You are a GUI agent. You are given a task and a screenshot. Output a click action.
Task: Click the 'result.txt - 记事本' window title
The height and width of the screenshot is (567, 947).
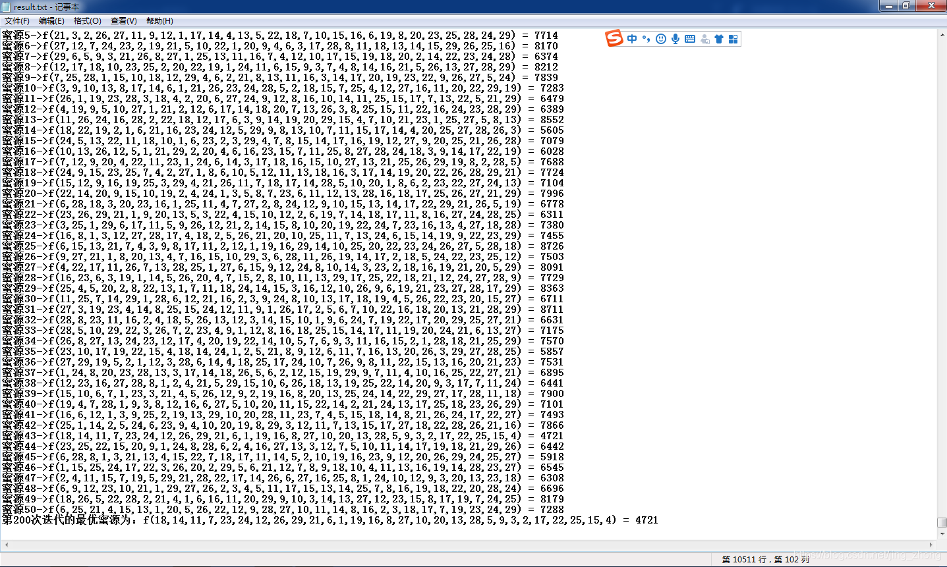[46, 7]
